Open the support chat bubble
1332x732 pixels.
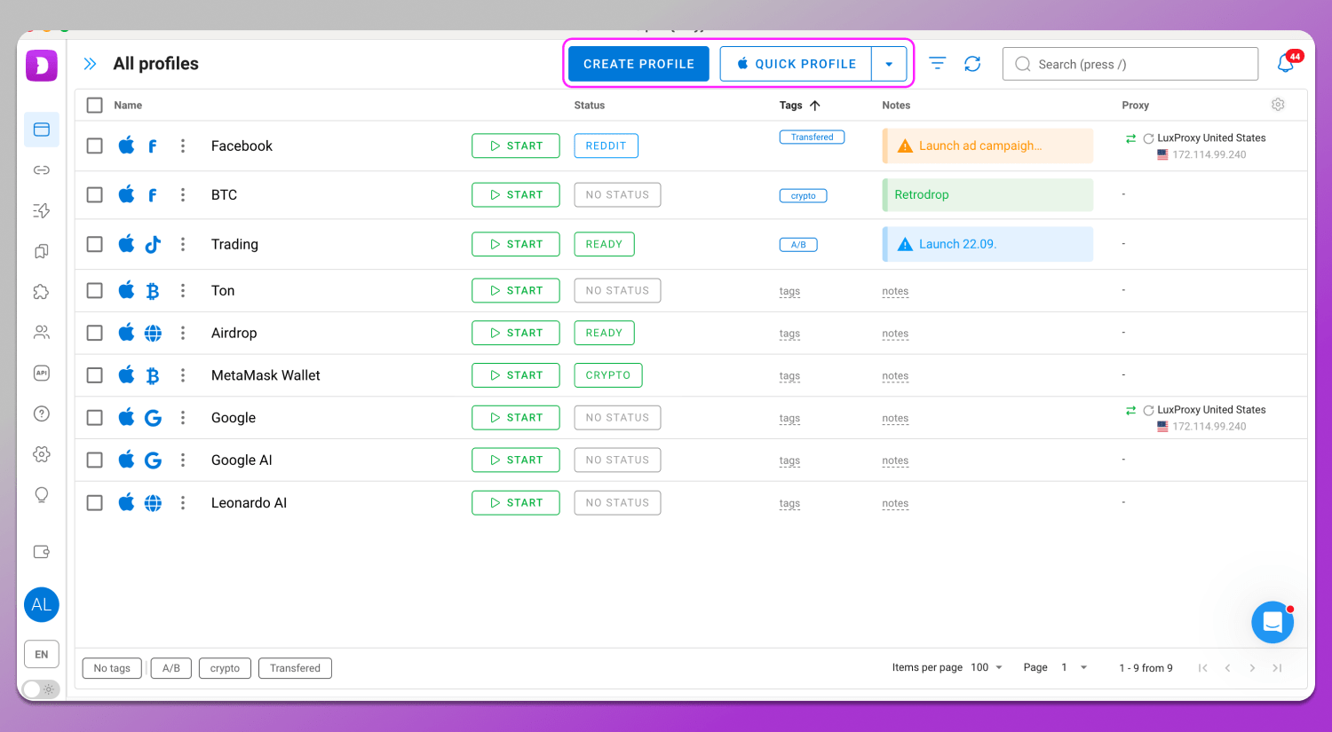[x=1272, y=623]
